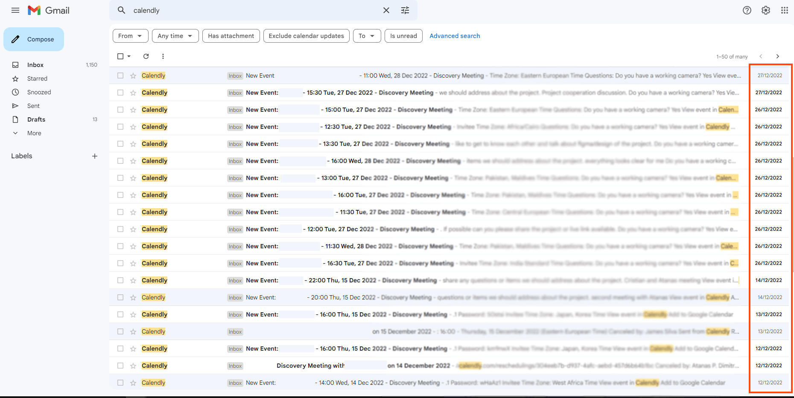Click the Compose button
794x398 pixels.
coord(34,39)
